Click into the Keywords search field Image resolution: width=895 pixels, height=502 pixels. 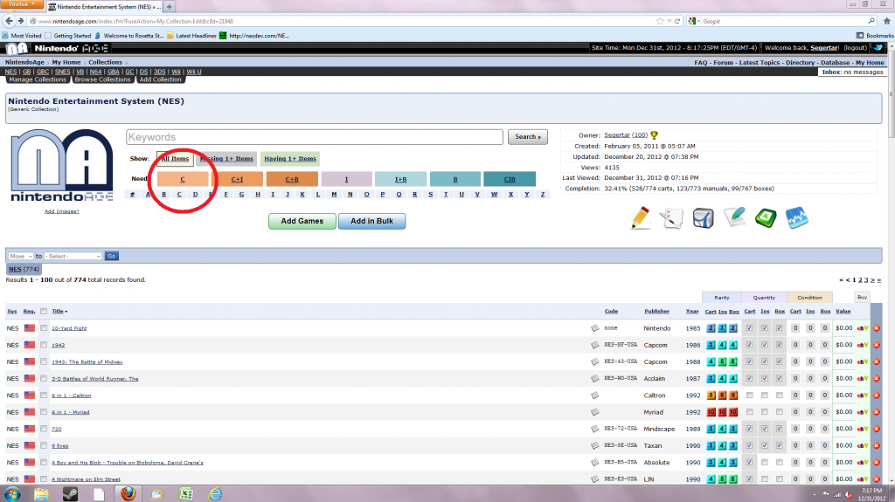(x=315, y=137)
